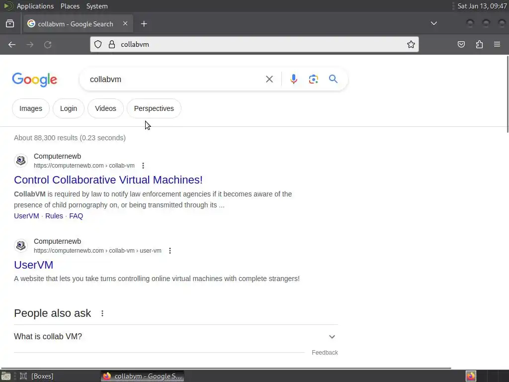Open the System menu
The height and width of the screenshot is (382, 509).
[x=97, y=6]
